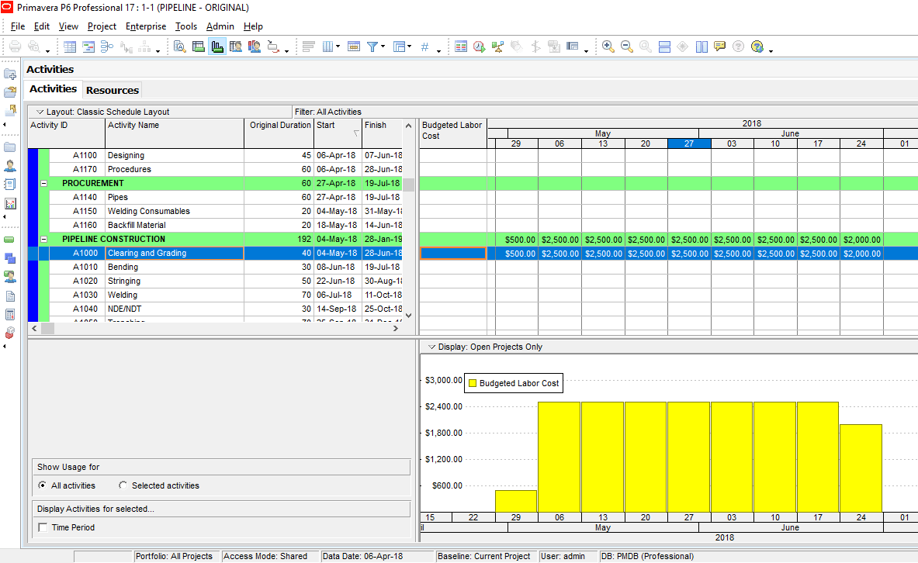Click the Schedule (clock) toolbar icon

[479, 47]
